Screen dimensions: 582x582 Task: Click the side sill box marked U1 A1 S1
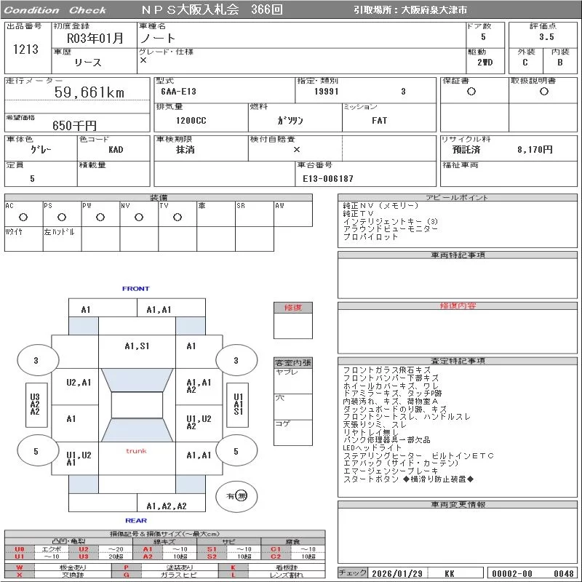tap(237, 404)
